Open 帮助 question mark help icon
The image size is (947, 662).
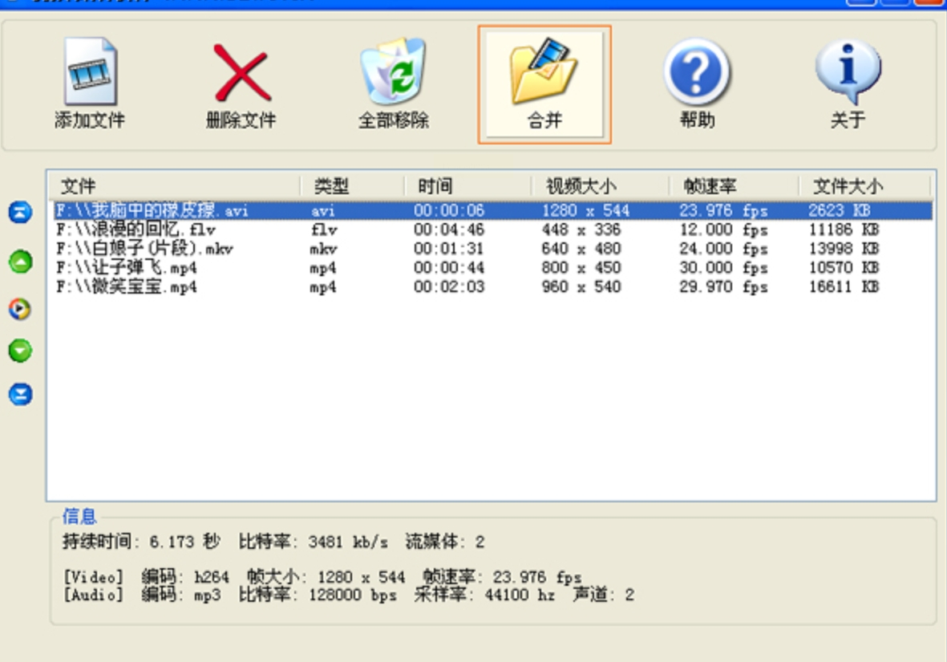point(697,71)
